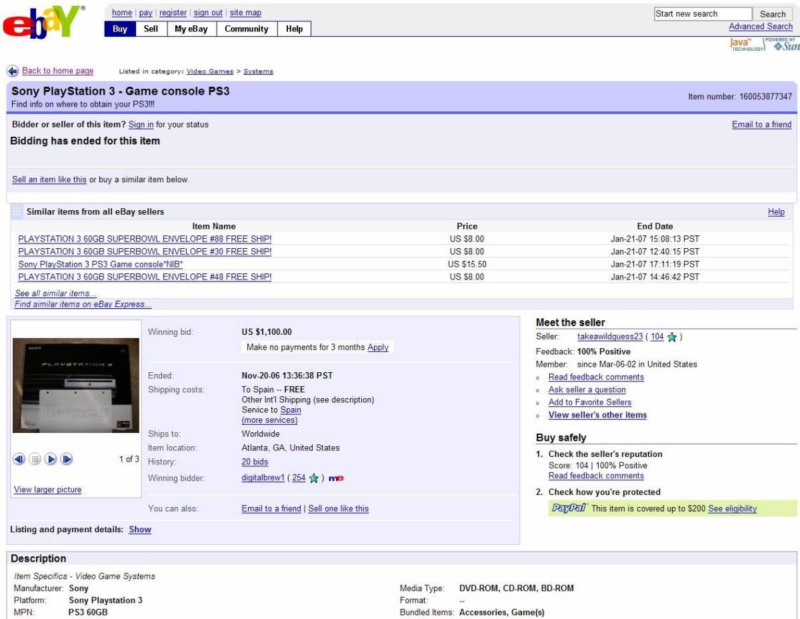
Task: Click Find similar items on eBay Express
Action: pos(83,304)
